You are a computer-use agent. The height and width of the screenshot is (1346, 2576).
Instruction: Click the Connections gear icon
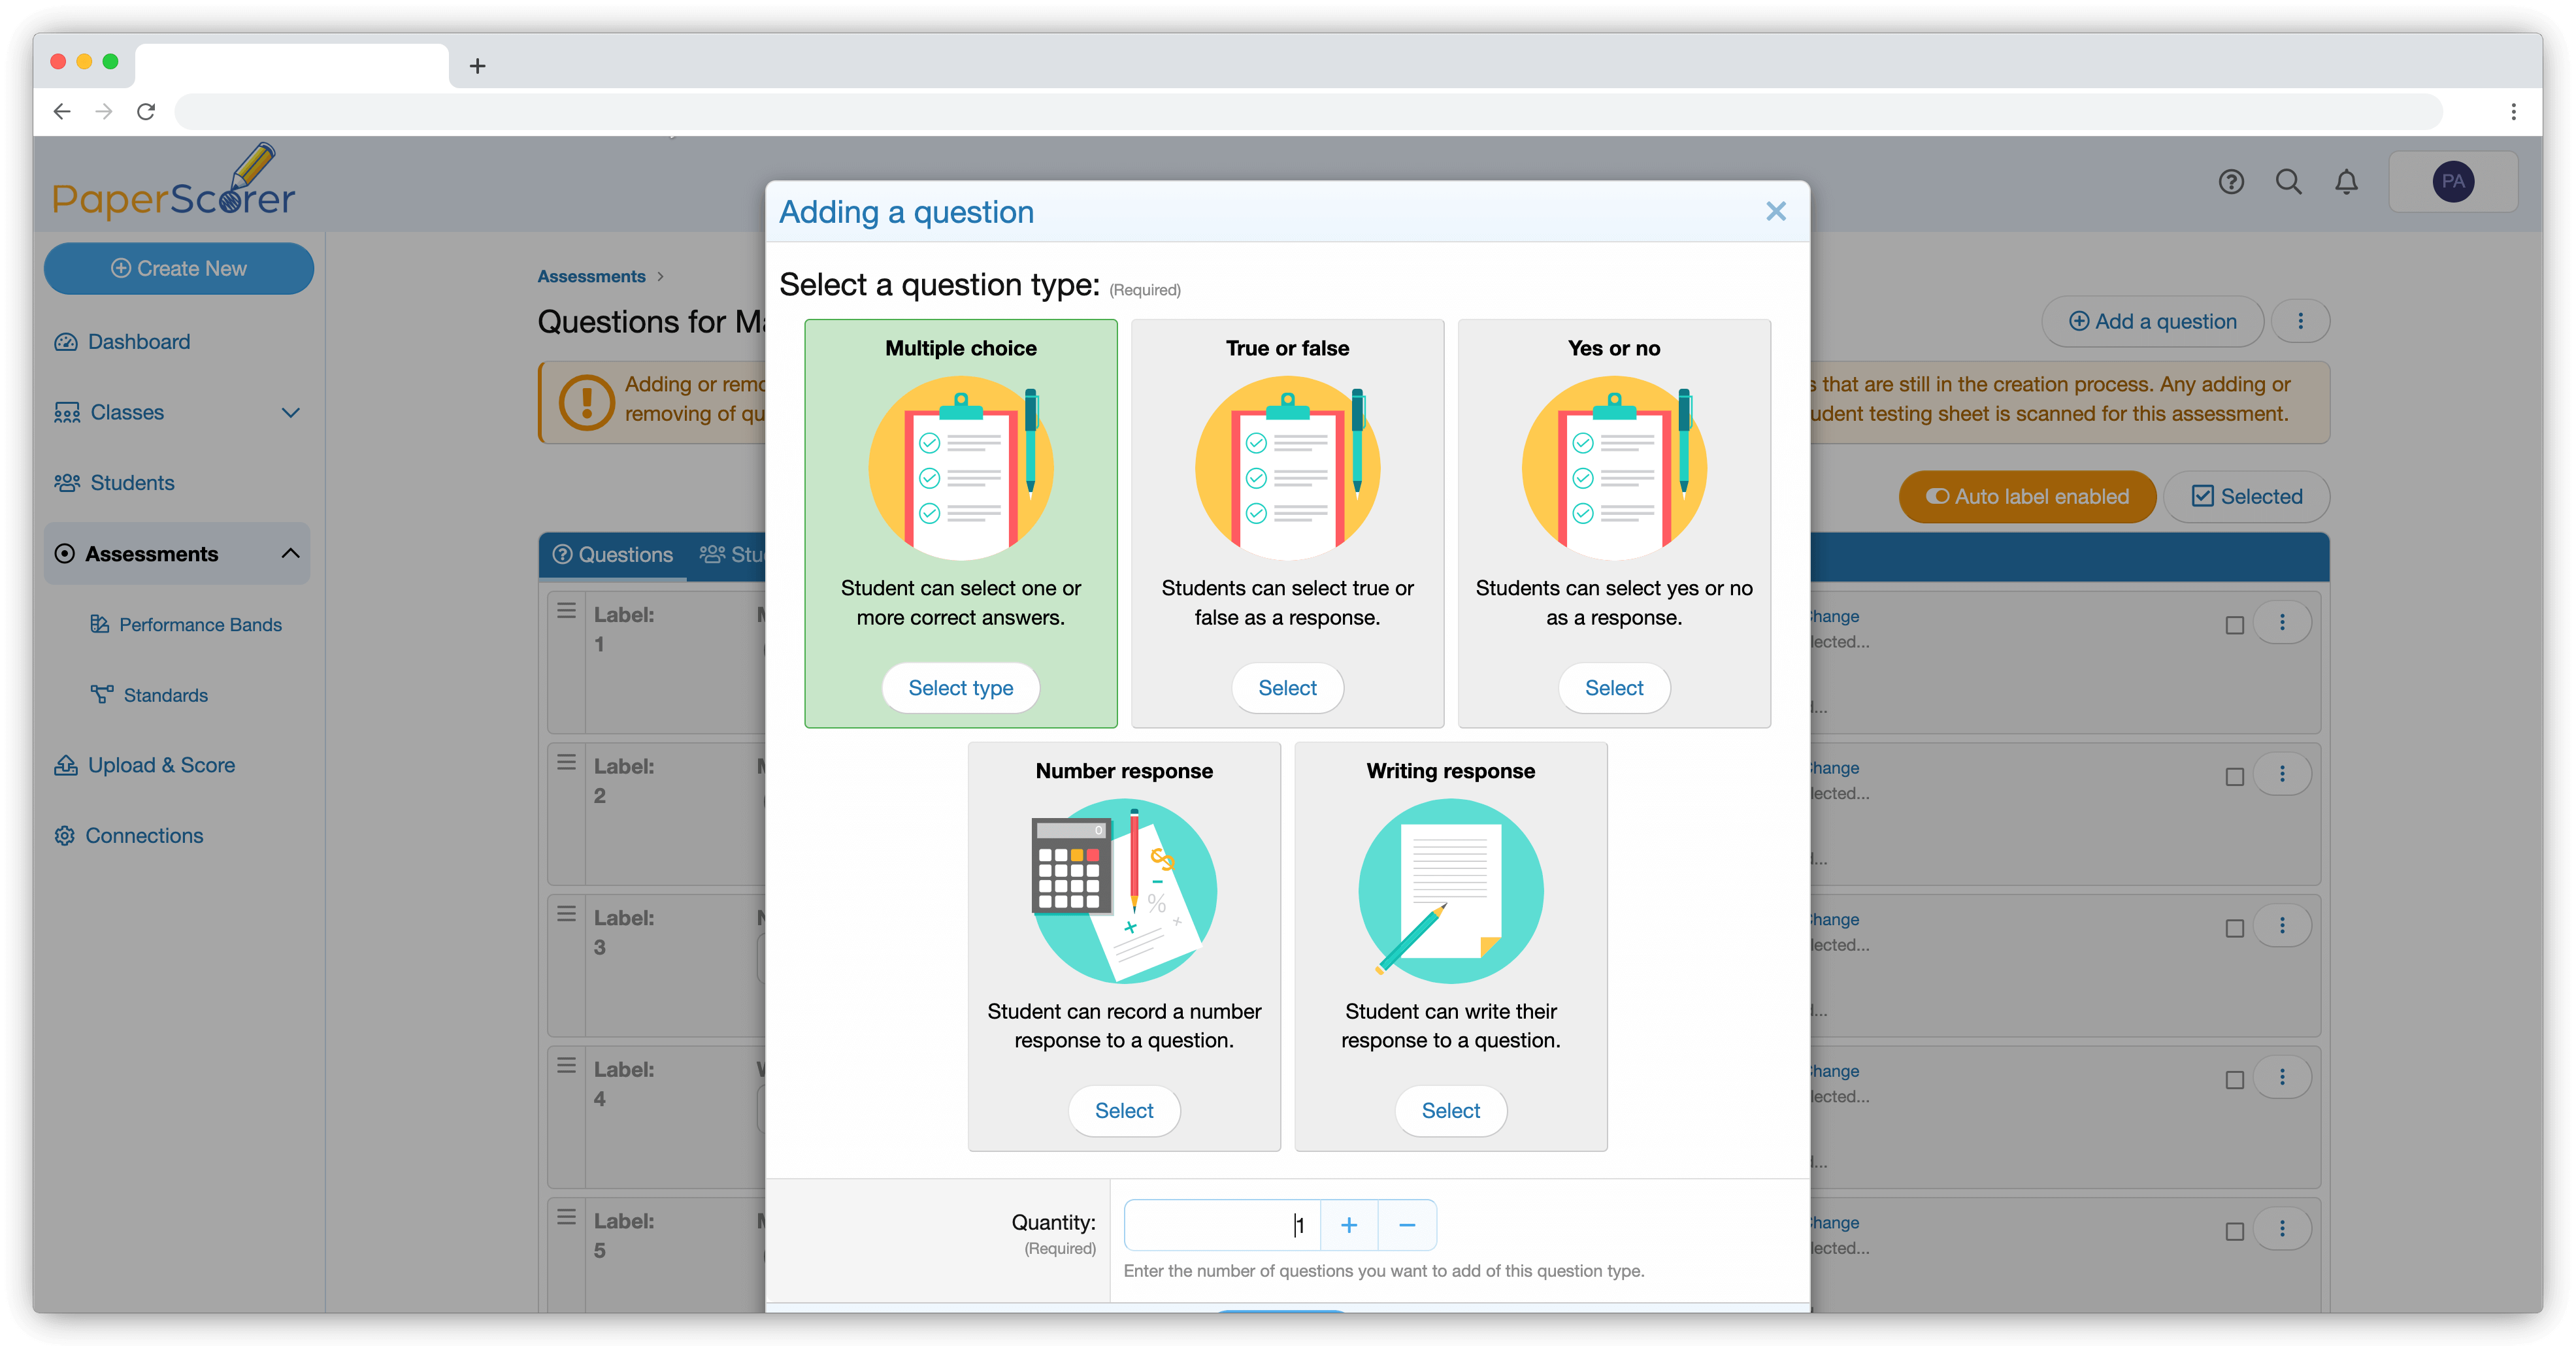[65, 835]
